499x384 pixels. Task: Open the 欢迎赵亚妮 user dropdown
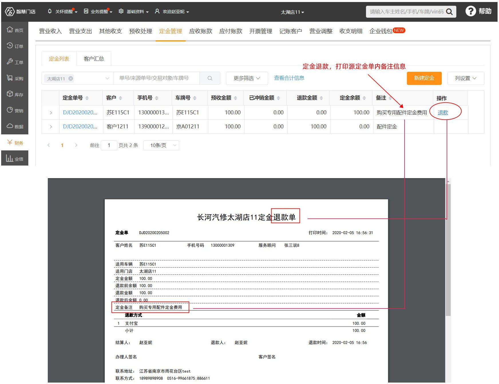coord(172,11)
